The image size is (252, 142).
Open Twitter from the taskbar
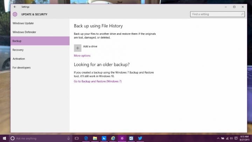pyautogui.click(x=140, y=138)
